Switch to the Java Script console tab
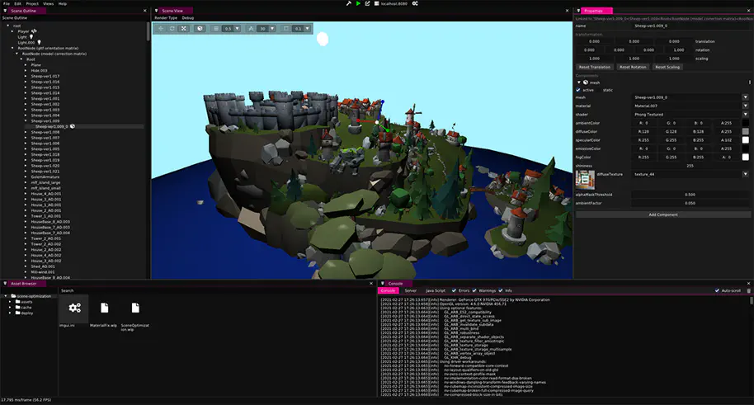 click(435, 290)
